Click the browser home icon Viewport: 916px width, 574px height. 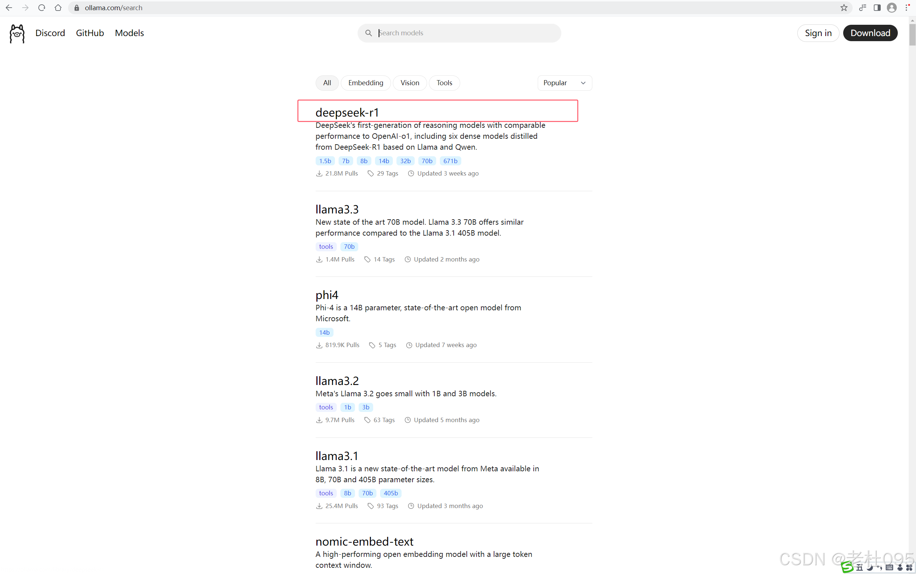point(58,8)
